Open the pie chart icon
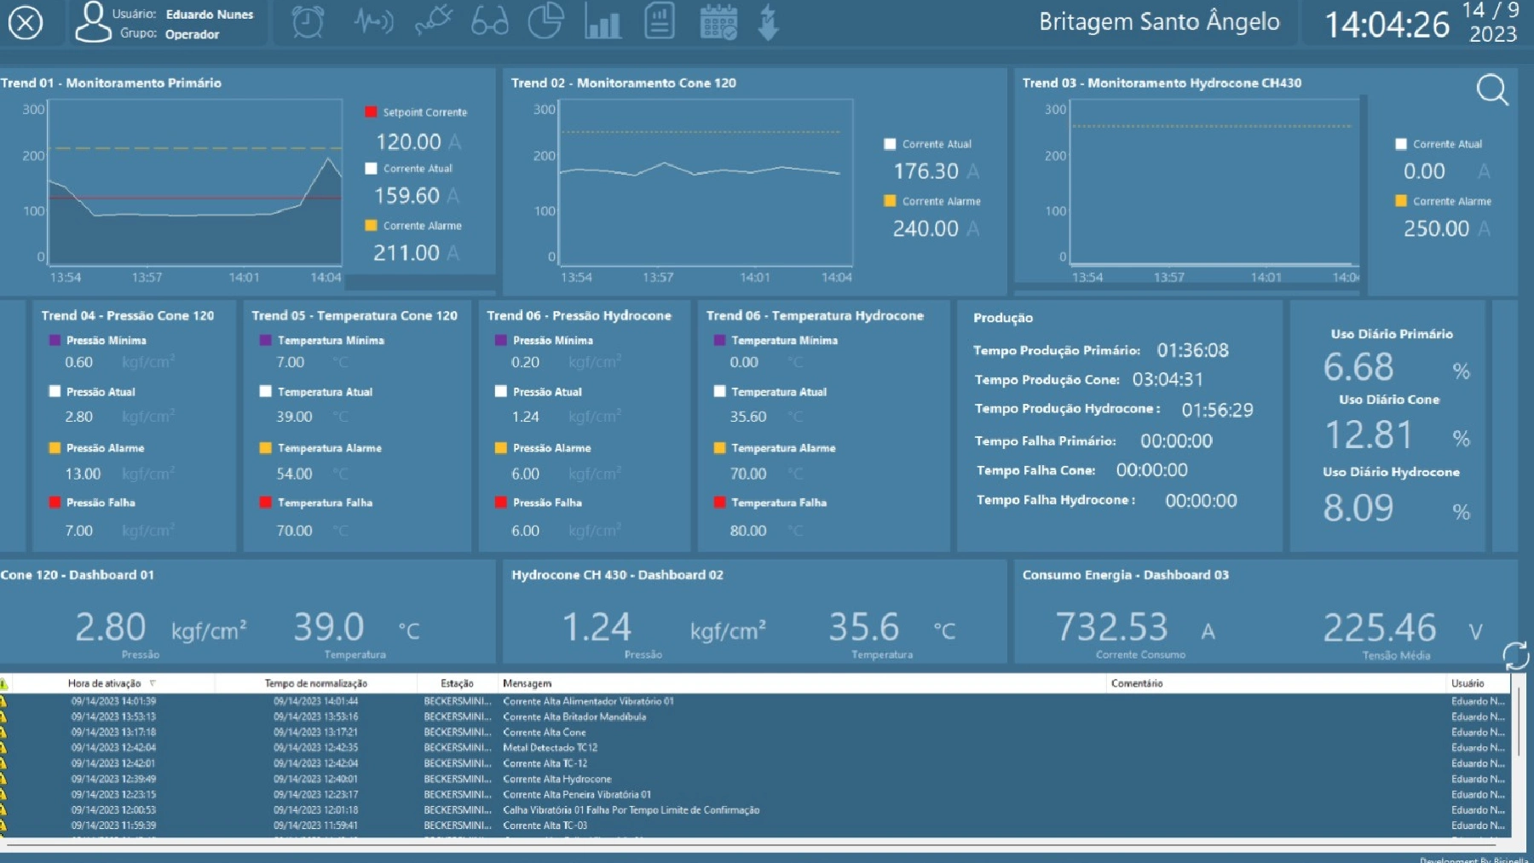Screen dimensions: 1534x863 tap(545, 21)
